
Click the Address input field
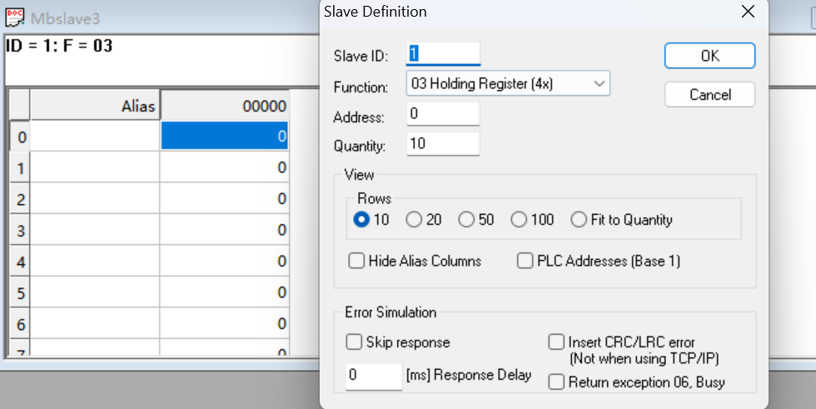tap(443, 114)
